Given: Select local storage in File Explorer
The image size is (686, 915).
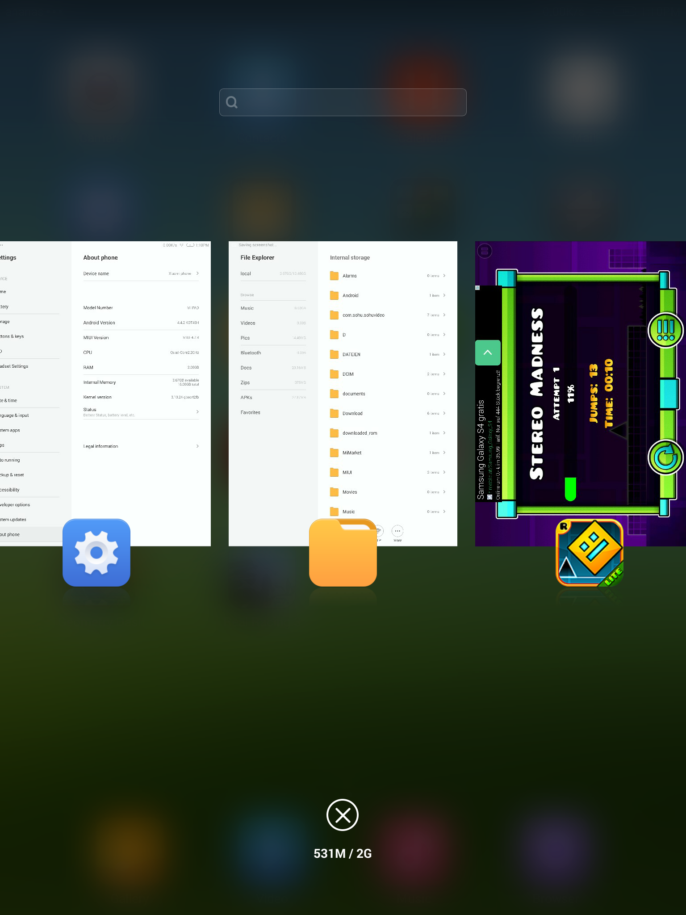Looking at the screenshot, I should pos(273,273).
